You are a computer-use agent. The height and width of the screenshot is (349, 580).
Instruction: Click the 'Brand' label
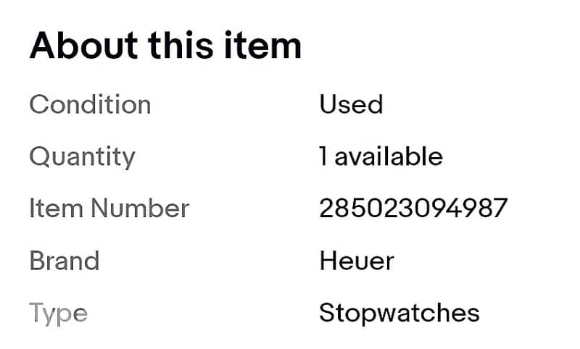point(64,261)
